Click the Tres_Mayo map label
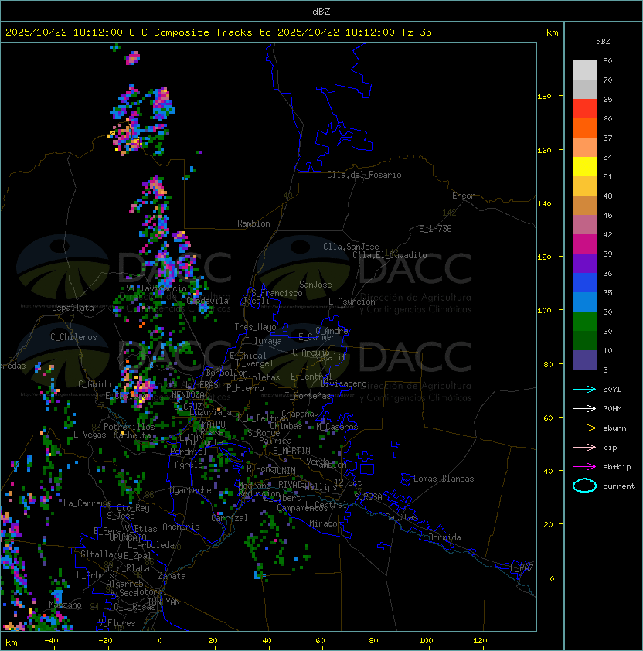Image resolution: width=643 pixels, height=651 pixels. click(255, 327)
